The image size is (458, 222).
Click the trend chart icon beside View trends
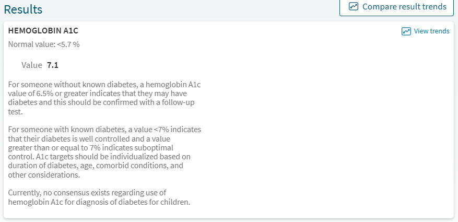pos(406,31)
